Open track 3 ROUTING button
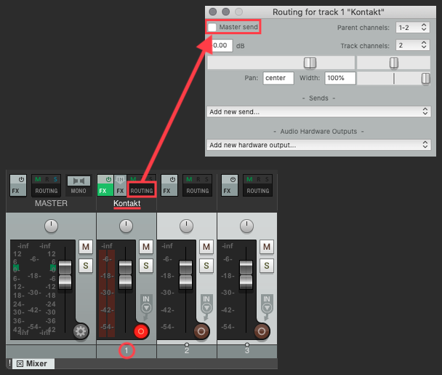 click(257, 191)
